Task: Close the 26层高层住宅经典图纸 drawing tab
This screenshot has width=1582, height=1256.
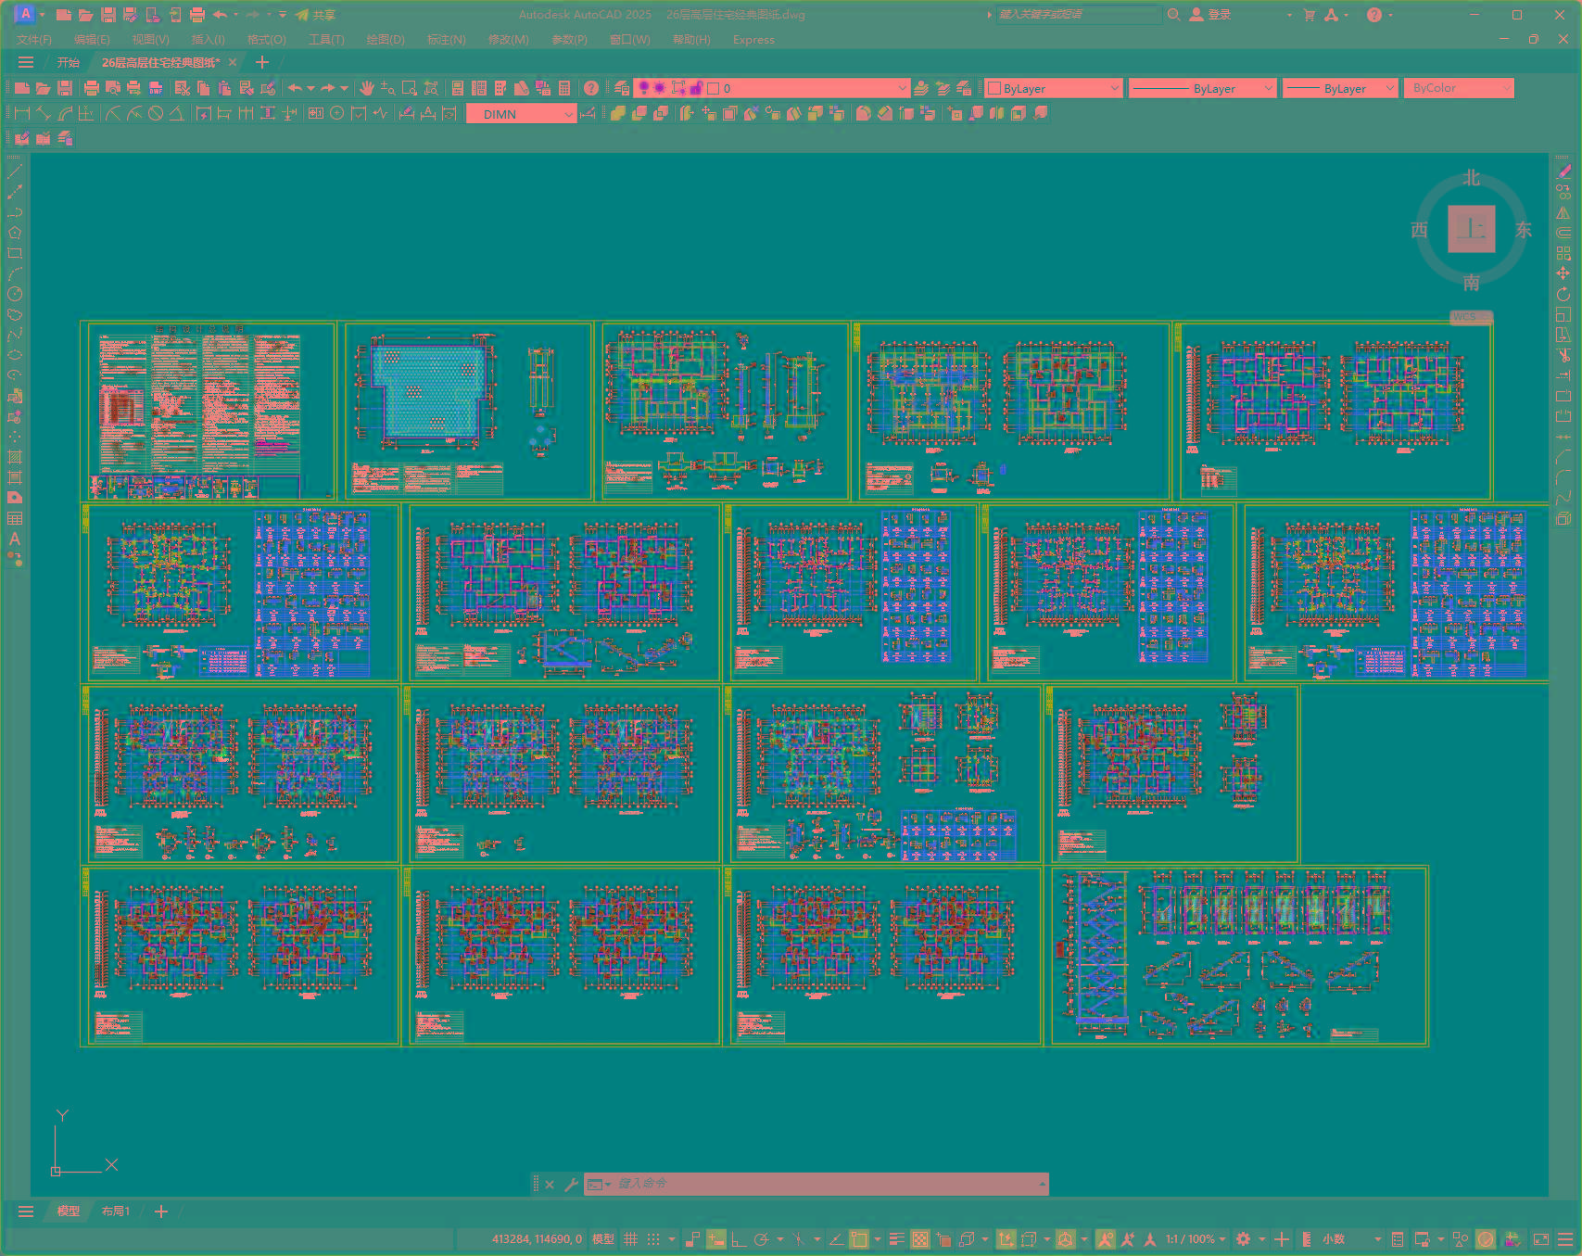Action: coord(233,62)
